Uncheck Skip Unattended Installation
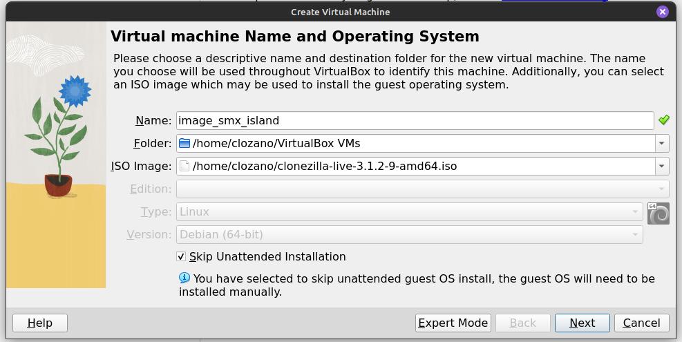 (181, 257)
